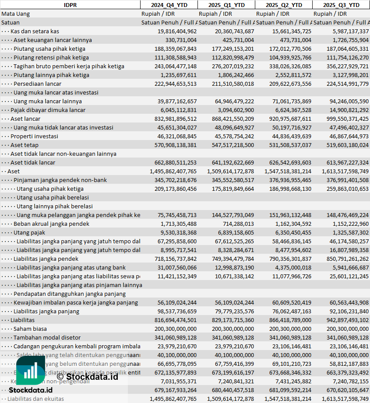370x403 pixels.
Task: Click liabilitas sewa value 25,601,121,245
Action: 349,276
